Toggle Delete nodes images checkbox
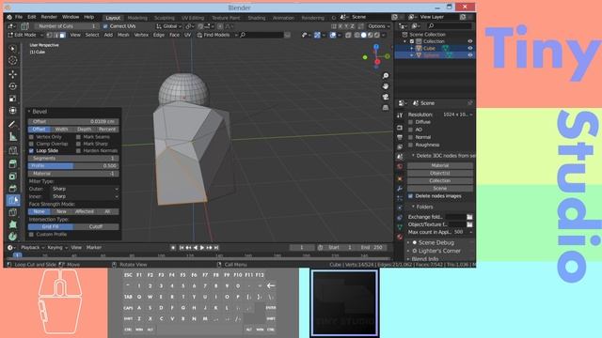The image size is (602, 338). 410,196
